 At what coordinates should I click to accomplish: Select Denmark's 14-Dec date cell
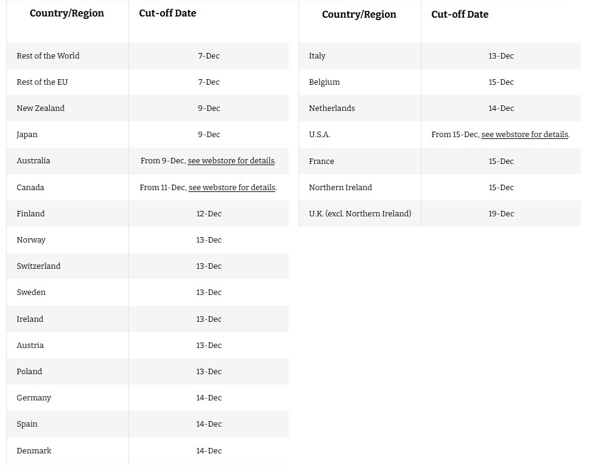coord(209,451)
